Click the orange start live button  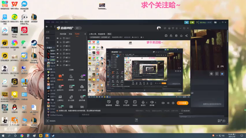point(183,103)
